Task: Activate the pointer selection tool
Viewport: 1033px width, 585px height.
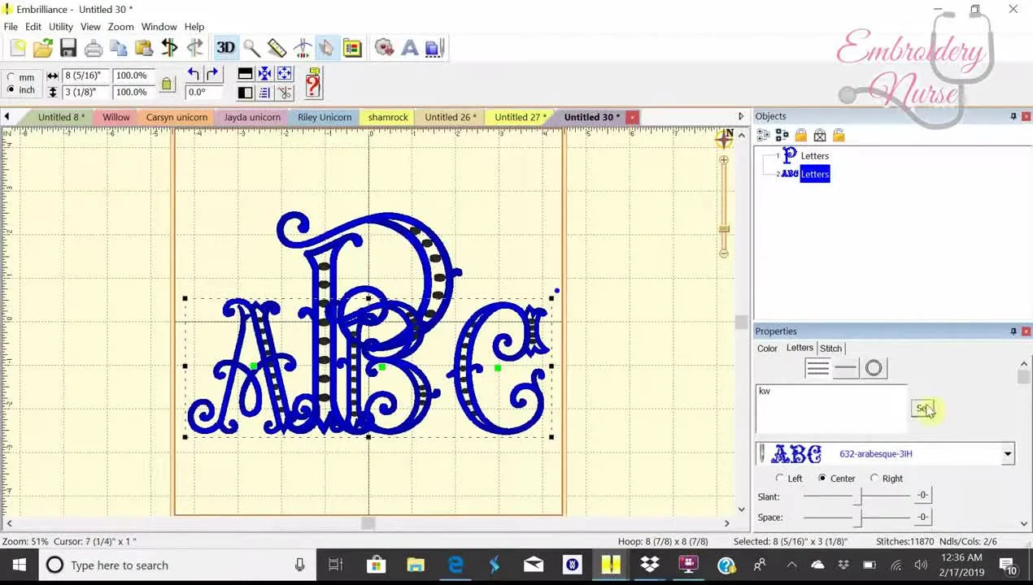Action: click(327, 47)
